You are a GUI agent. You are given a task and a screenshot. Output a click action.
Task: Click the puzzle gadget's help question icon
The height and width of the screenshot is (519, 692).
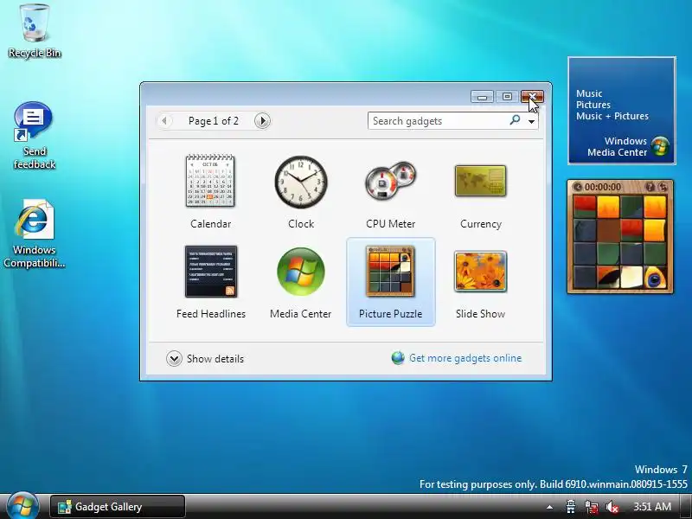(650, 187)
